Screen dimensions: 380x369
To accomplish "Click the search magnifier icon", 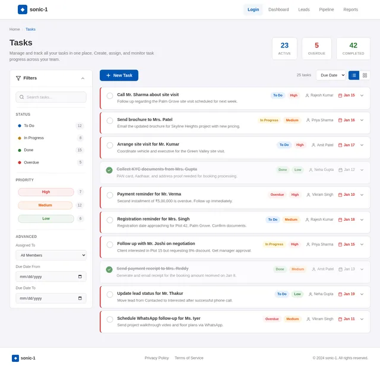I will (x=21, y=97).
